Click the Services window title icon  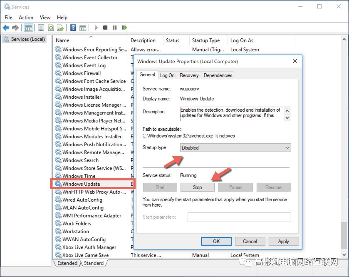7,7
